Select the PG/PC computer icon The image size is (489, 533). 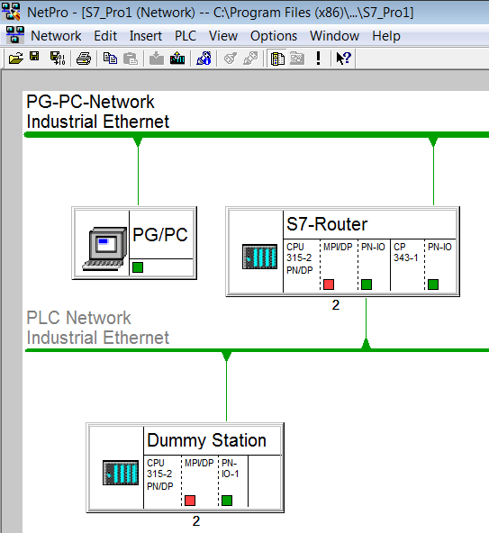(105, 248)
